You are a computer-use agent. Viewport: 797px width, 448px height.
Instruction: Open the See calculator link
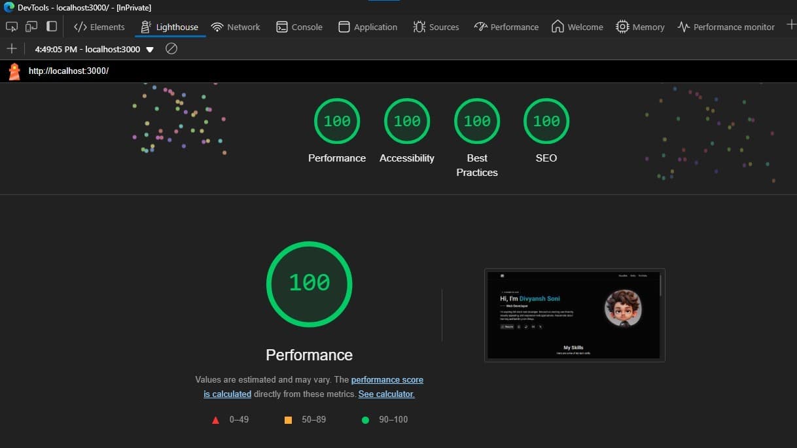[386, 394]
